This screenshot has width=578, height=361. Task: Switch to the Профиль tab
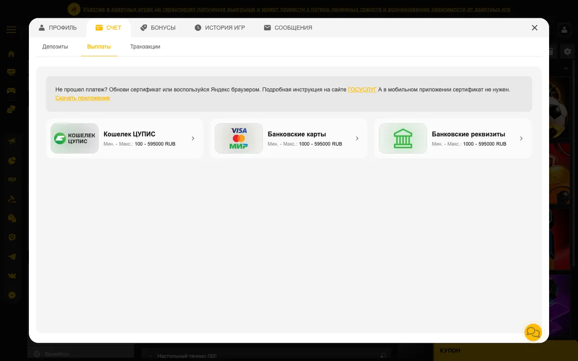tap(58, 28)
